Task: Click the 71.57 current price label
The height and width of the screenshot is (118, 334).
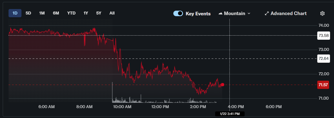Action: pyautogui.click(x=324, y=85)
